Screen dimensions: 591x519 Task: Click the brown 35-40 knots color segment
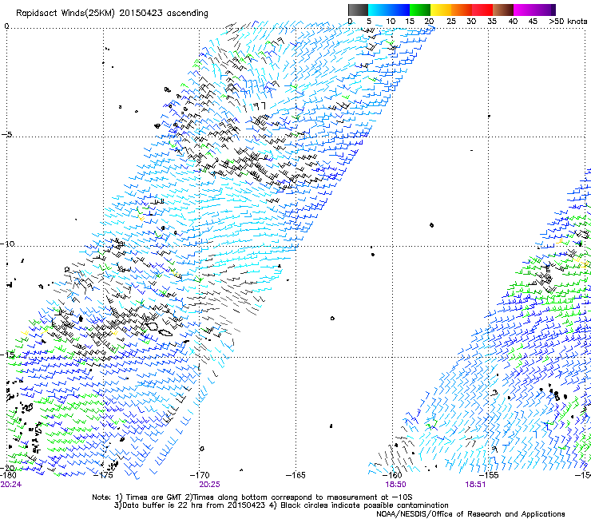click(x=503, y=10)
